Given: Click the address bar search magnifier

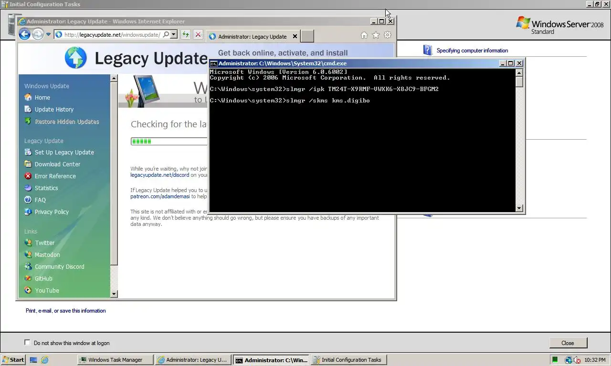Looking at the screenshot, I should click(x=166, y=34).
